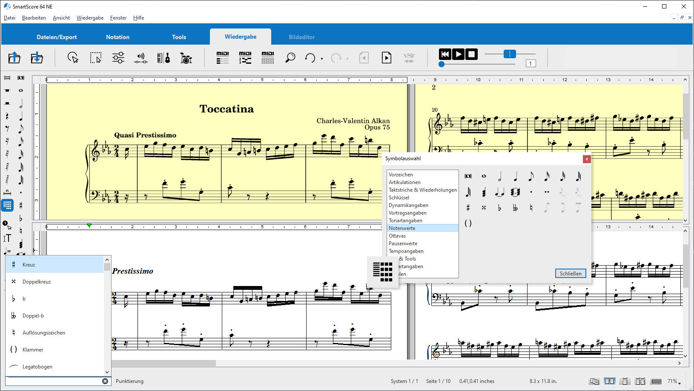Open the piano and guitar instrument tool

(163, 58)
